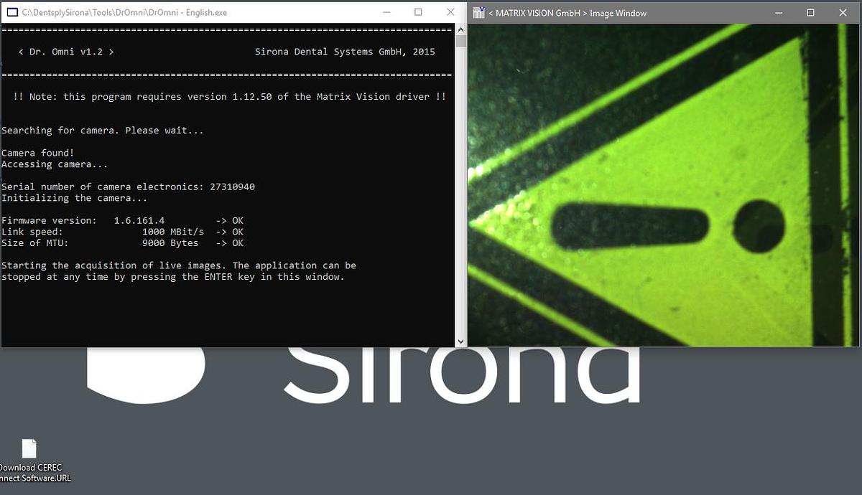Select the Download CEREC Connect Software desktop icon
Viewport: 862px width, 495px height.
[29, 449]
